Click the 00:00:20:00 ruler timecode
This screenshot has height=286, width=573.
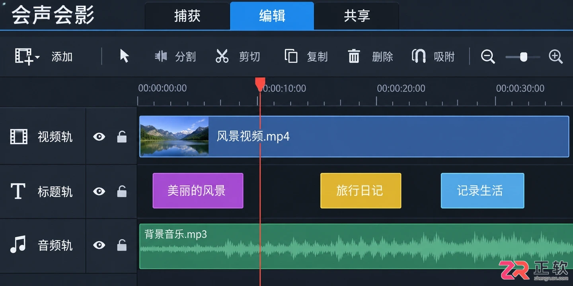point(401,88)
